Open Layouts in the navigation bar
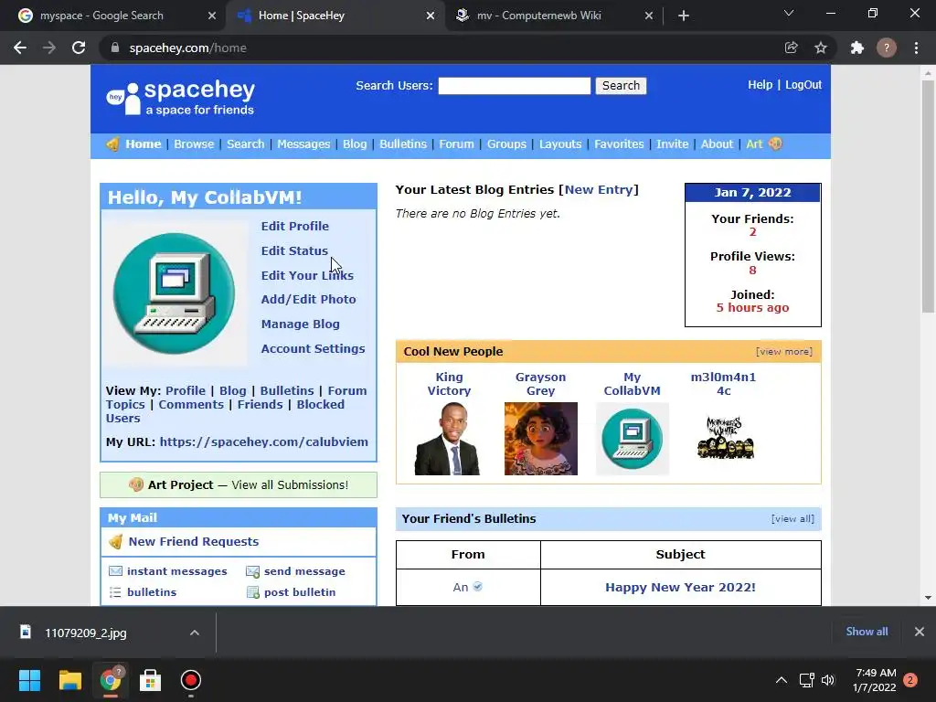This screenshot has width=936, height=702. tap(560, 144)
